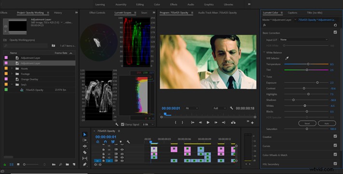Click the Lift/Extract button in Program Monitor
Viewport: 343px width, 174px height.
tap(233, 122)
